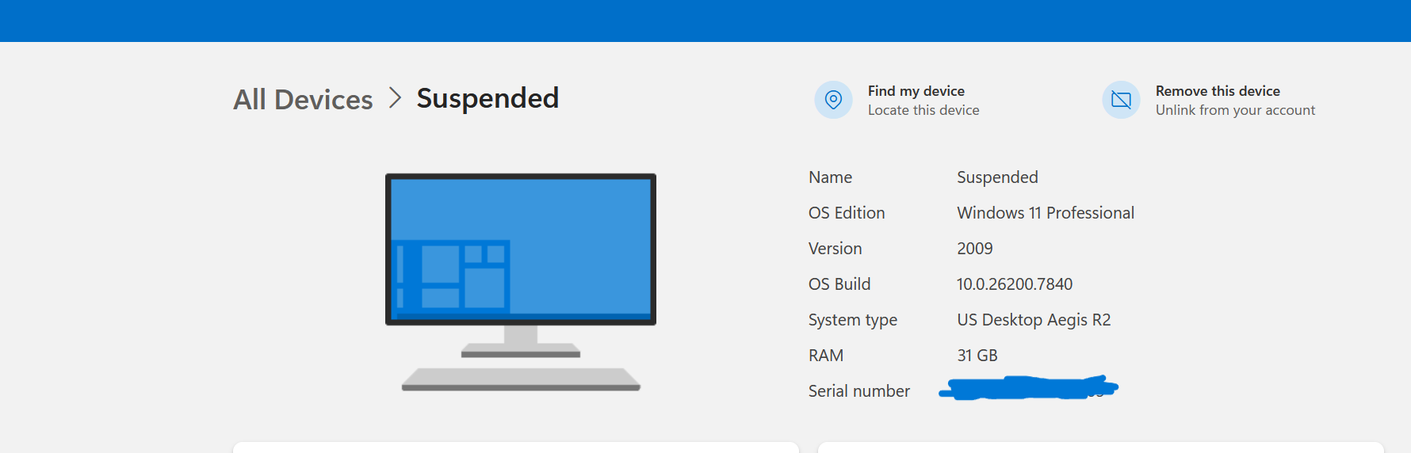Click the Version value '2009'
The width and height of the screenshot is (1411, 453).
[975, 249]
